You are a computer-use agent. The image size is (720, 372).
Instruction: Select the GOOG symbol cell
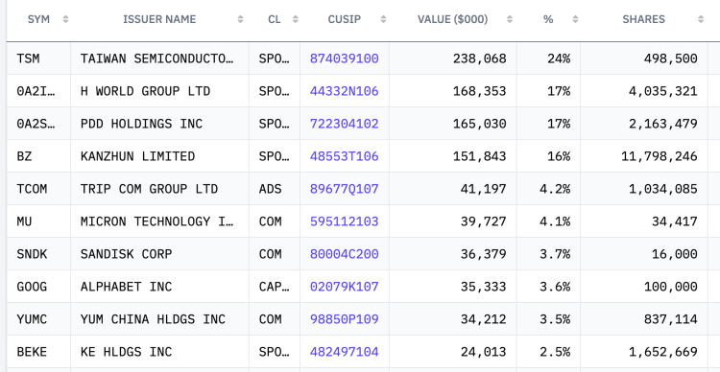(x=38, y=287)
